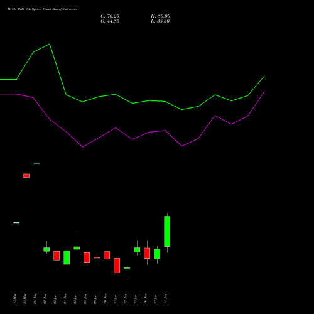This screenshot has width=314, height=314.
Task: Click the red candle above the 23 May label
Action: [x=26, y=176]
